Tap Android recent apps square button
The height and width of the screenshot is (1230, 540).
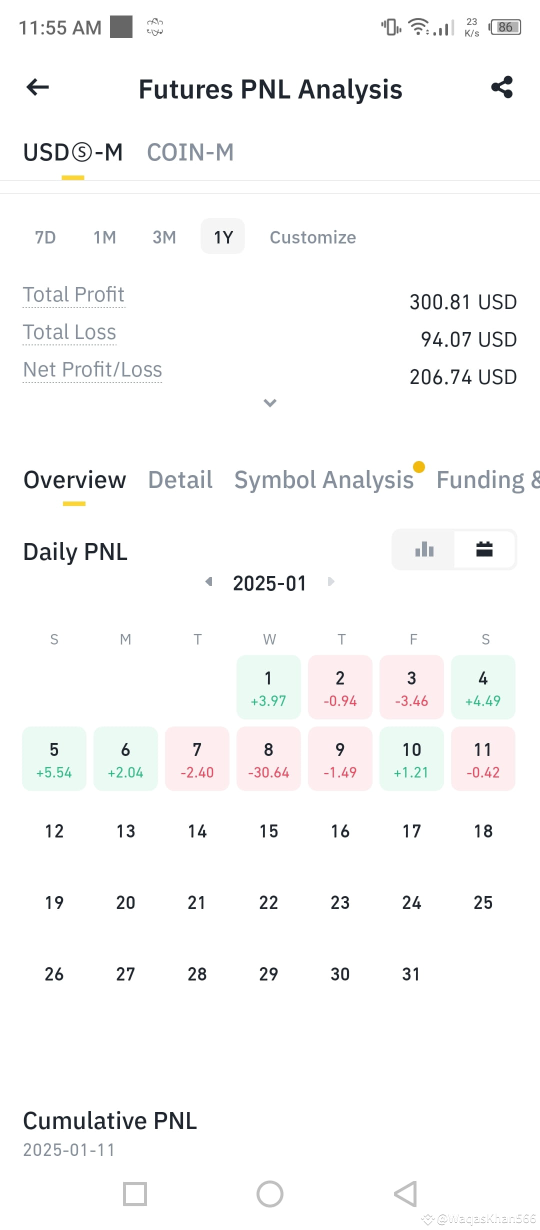(135, 1194)
